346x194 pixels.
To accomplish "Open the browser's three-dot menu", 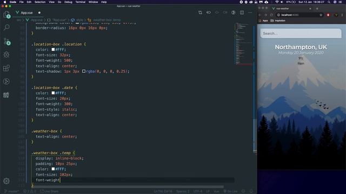I will coord(342,15).
